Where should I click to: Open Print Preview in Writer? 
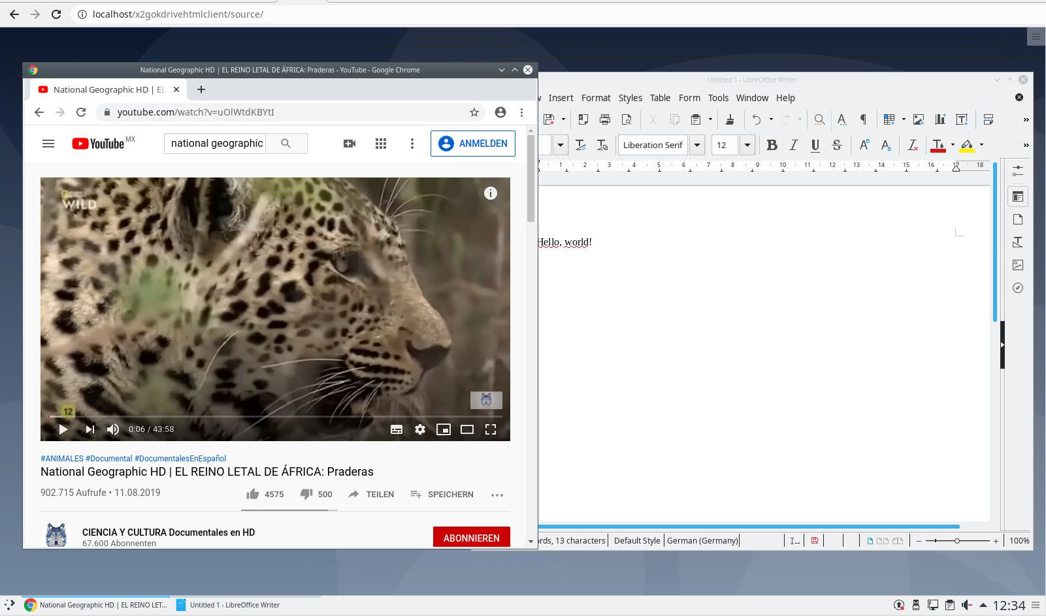point(627,119)
